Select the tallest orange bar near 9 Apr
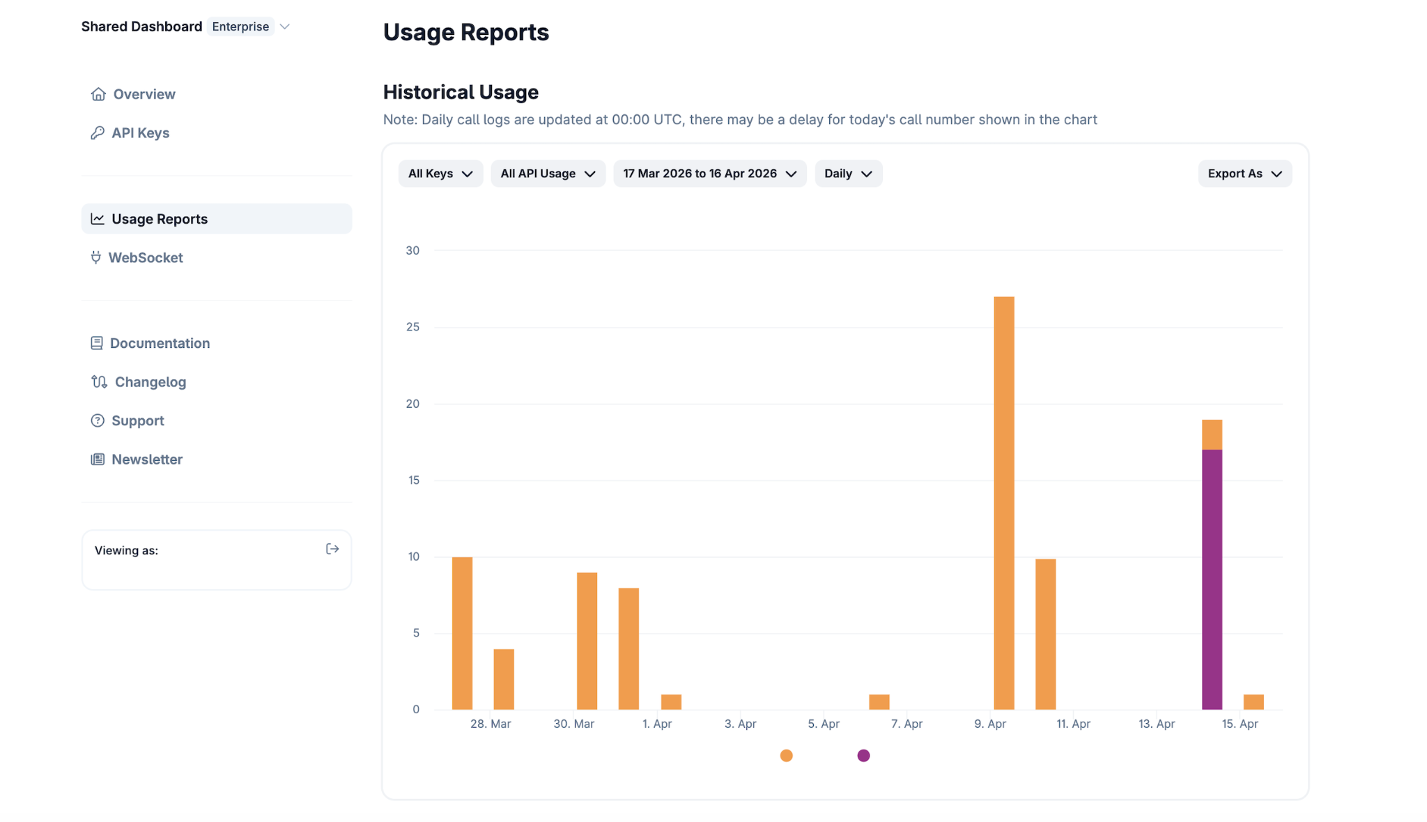Viewport: 1427px width, 822px height. 1004,503
